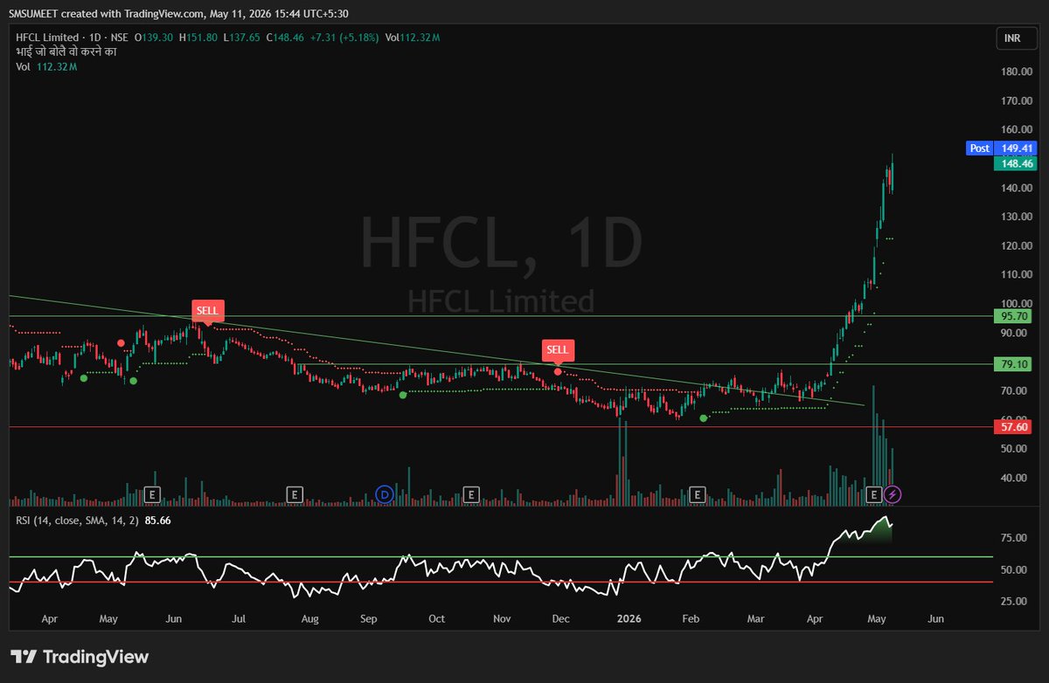1049x683 pixels.
Task: Select the latest candlestick near 148
Action: point(892,173)
